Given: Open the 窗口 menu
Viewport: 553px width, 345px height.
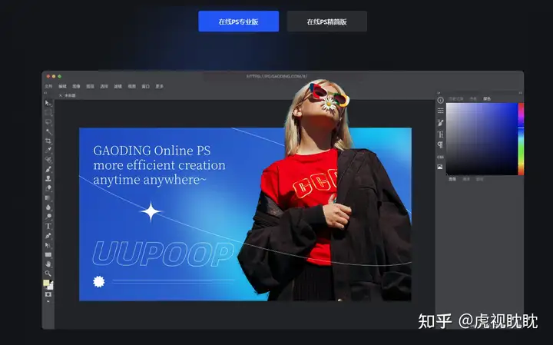Looking at the screenshot, I should pos(146,86).
